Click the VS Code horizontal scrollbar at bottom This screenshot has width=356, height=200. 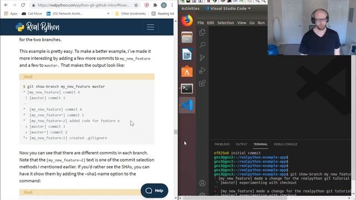pyautogui.click(x=235, y=198)
